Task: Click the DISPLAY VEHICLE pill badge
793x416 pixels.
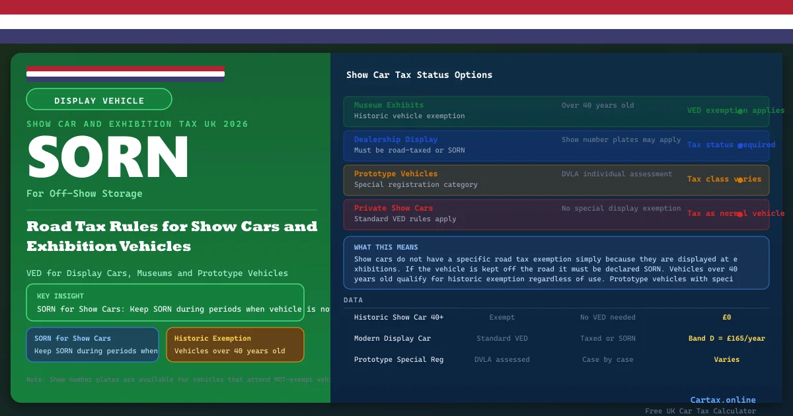Action: [99, 100]
